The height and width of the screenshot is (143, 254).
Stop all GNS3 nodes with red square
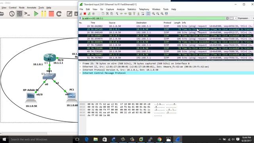51,14
